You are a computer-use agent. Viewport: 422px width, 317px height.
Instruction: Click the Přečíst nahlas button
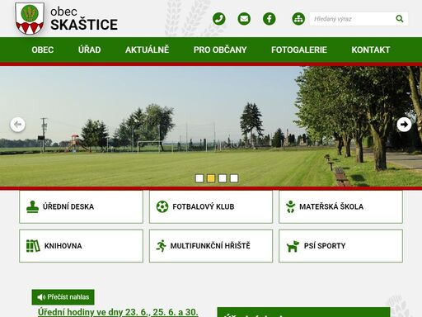coord(63,297)
